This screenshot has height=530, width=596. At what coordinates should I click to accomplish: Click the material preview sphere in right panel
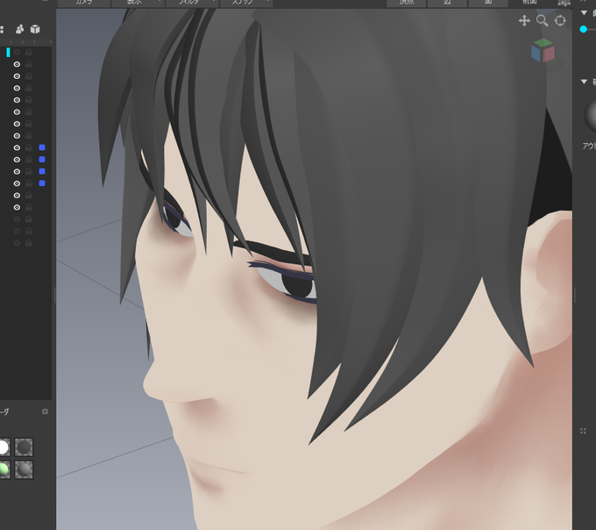click(590, 116)
